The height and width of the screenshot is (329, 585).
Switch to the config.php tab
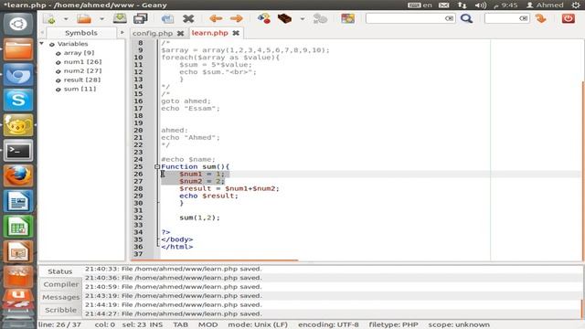pos(153,33)
